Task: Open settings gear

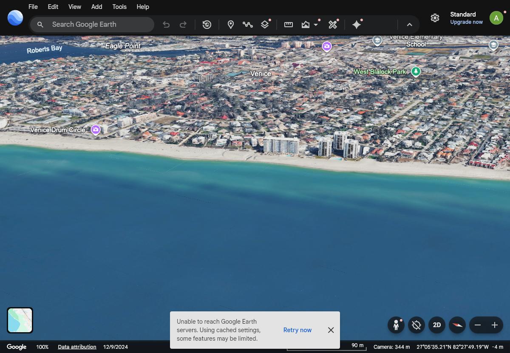Action: 435,18
